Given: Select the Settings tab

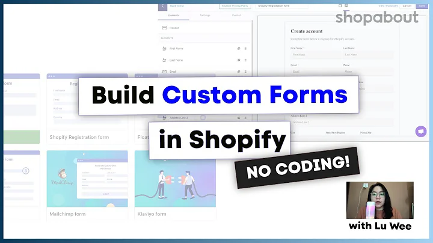Looking at the screenshot, I should (205, 16).
